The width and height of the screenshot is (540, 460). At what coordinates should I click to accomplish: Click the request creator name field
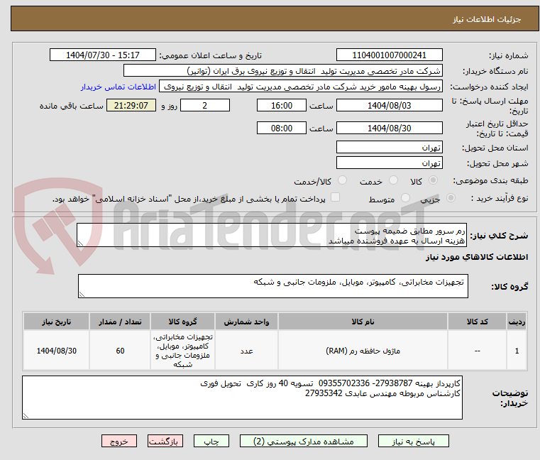click(x=301, y=87)
